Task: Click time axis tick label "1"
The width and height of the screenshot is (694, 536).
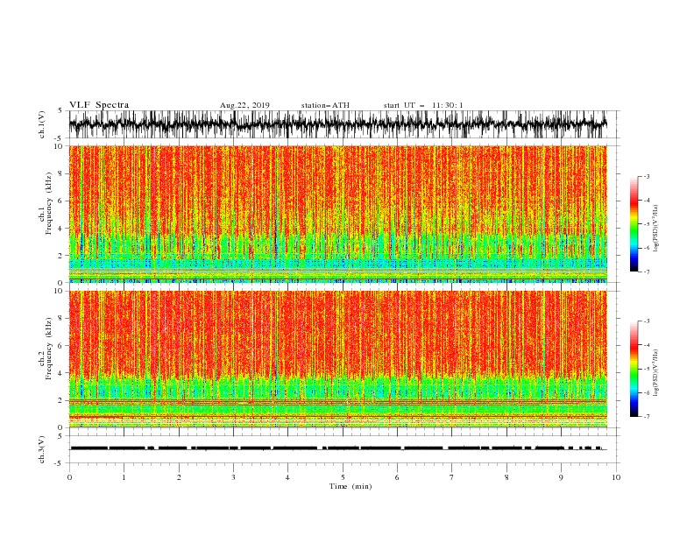Action: tap(124, 477)
